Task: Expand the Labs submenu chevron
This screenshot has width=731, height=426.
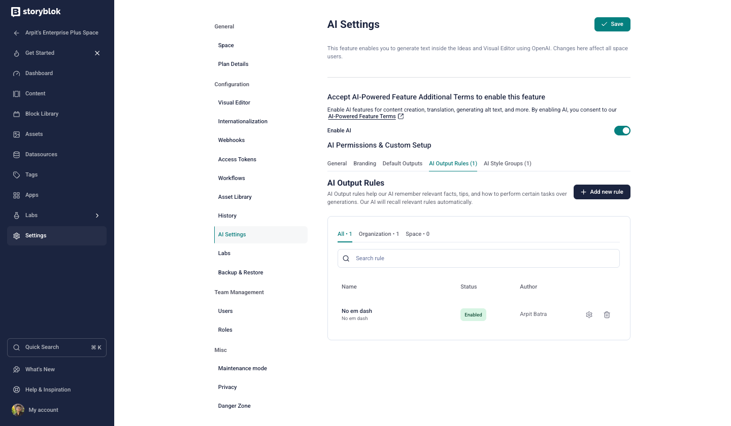Action: click(x=97, y=215)
